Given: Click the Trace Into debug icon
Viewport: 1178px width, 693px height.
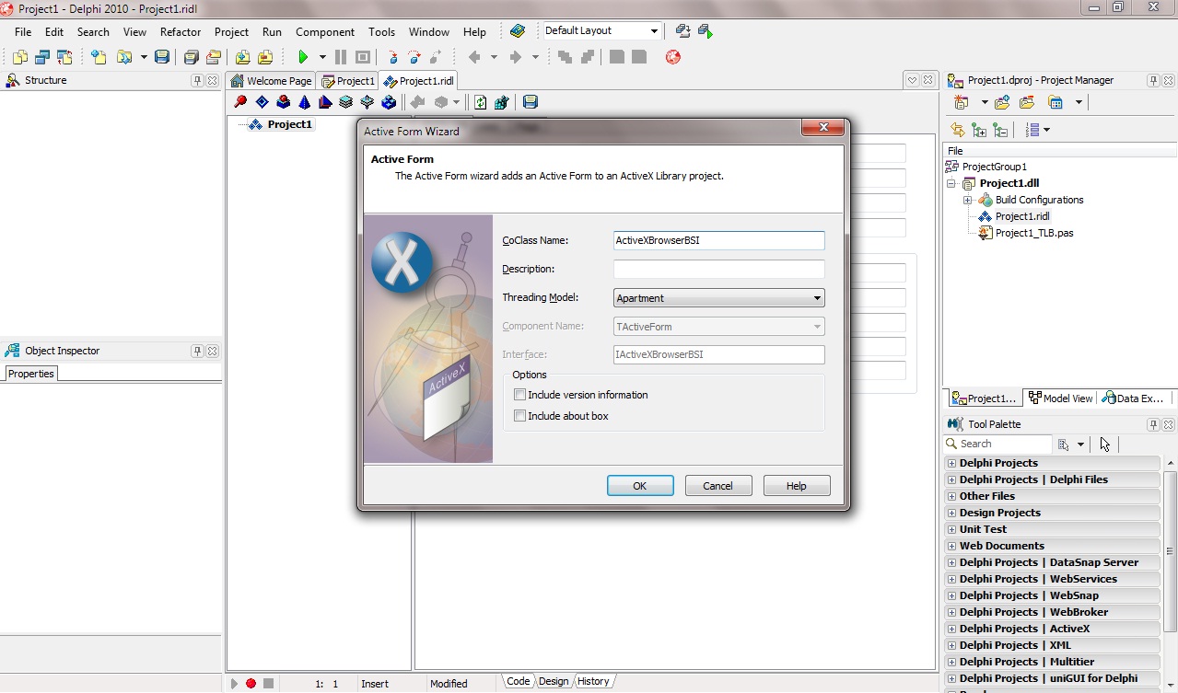Looking at the screenshot, I should point(392,57).
